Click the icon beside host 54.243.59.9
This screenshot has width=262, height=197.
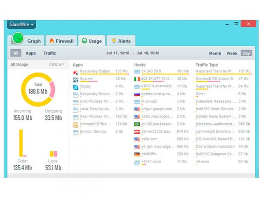[x=137, y=72]
